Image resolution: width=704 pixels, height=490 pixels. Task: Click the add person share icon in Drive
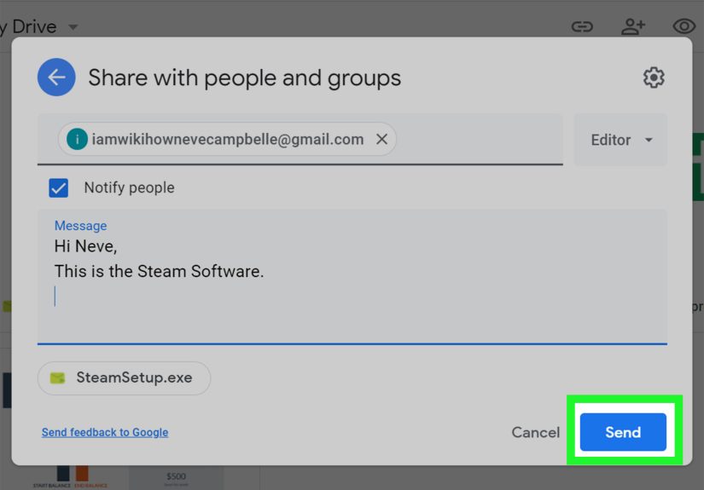click(633, 26)
